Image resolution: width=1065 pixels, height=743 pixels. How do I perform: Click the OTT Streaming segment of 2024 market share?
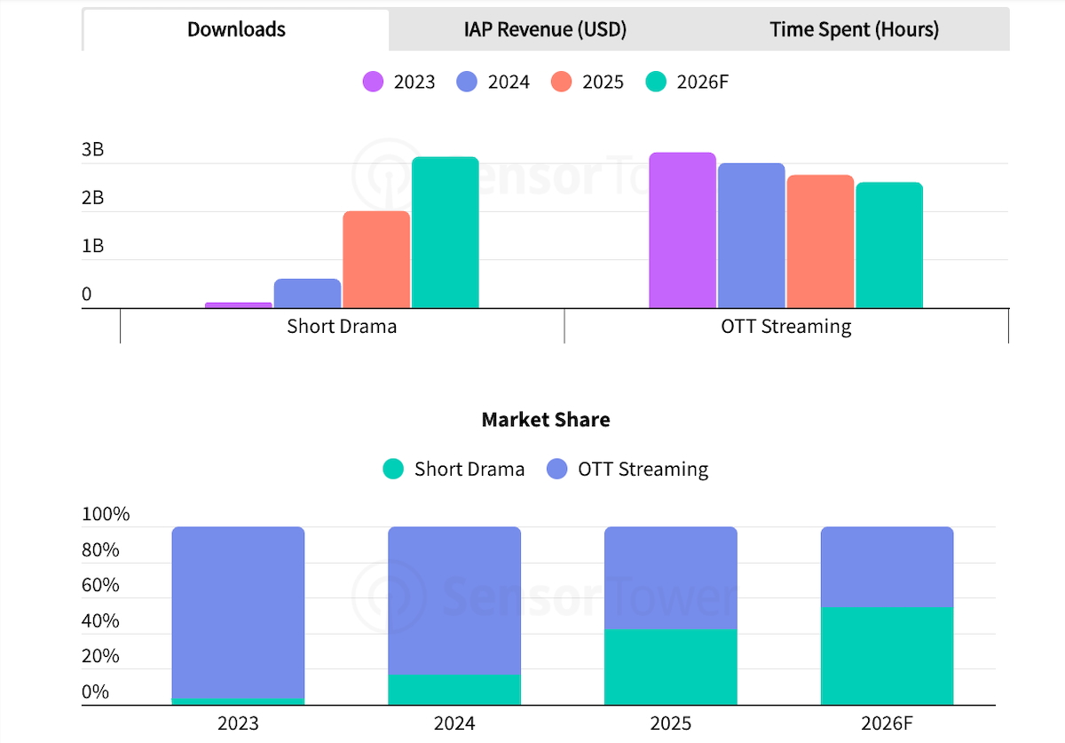point(454,600)
